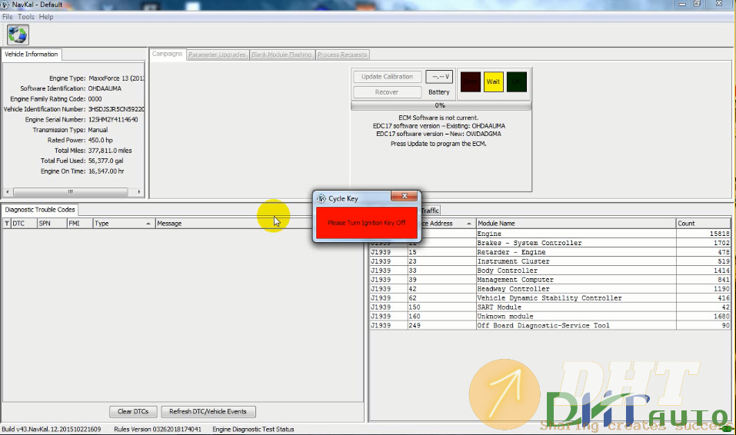The height and width of the screenshot is (435, 736).
Task: Click the battery voltage readout field
Action: coord(439,77)
